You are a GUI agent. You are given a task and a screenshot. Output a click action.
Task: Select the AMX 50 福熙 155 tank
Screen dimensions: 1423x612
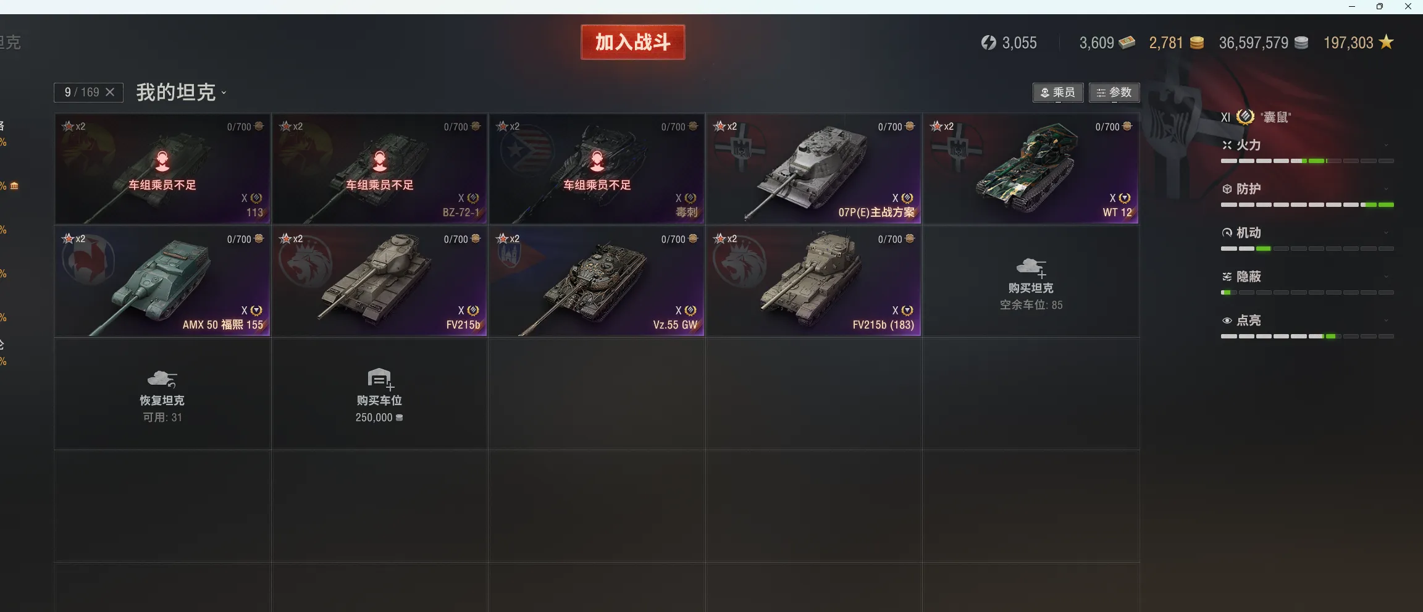(162, 281)
